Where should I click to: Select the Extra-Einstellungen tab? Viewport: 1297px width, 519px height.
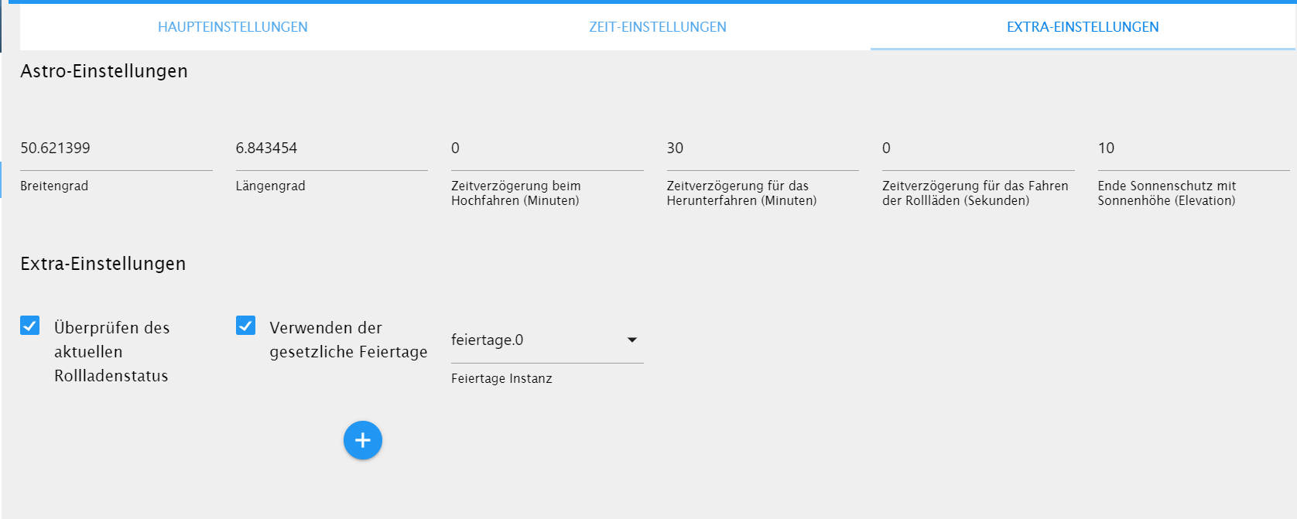coord(1083,27)
